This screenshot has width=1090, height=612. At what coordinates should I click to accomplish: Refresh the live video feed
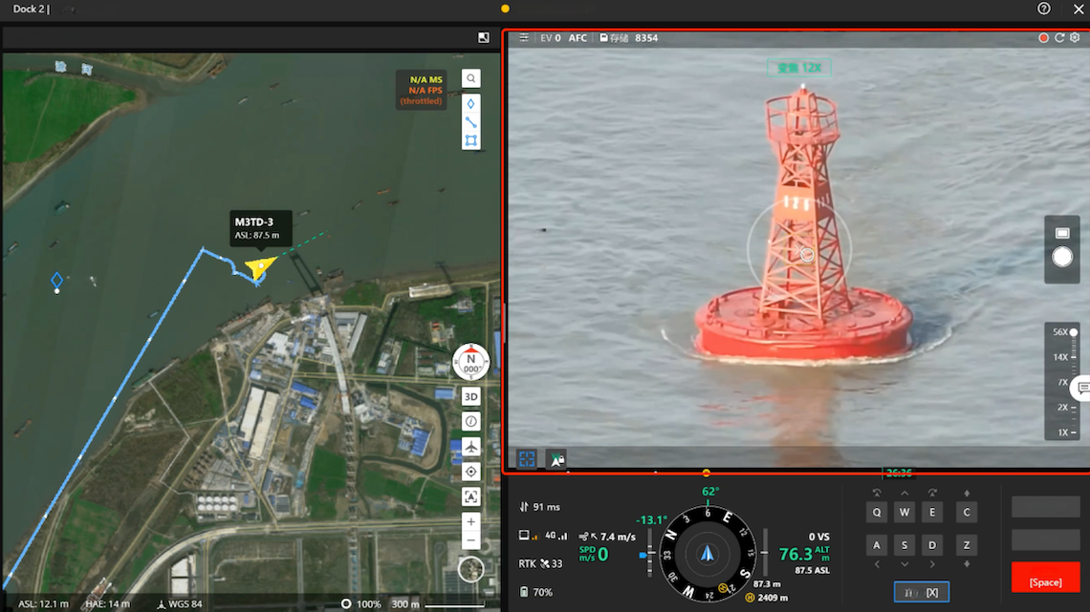(1059, 37)
